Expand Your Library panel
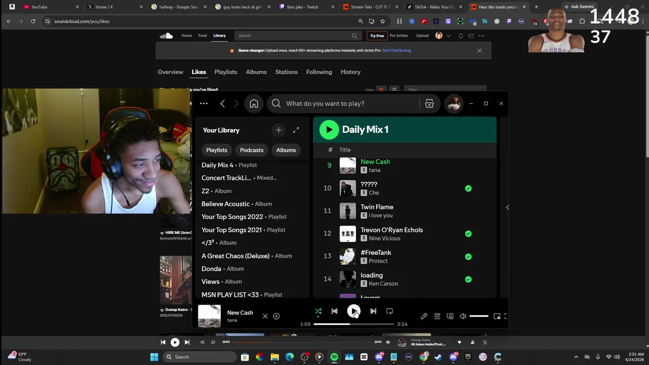The image size is (649, 365). coord(296,130)
